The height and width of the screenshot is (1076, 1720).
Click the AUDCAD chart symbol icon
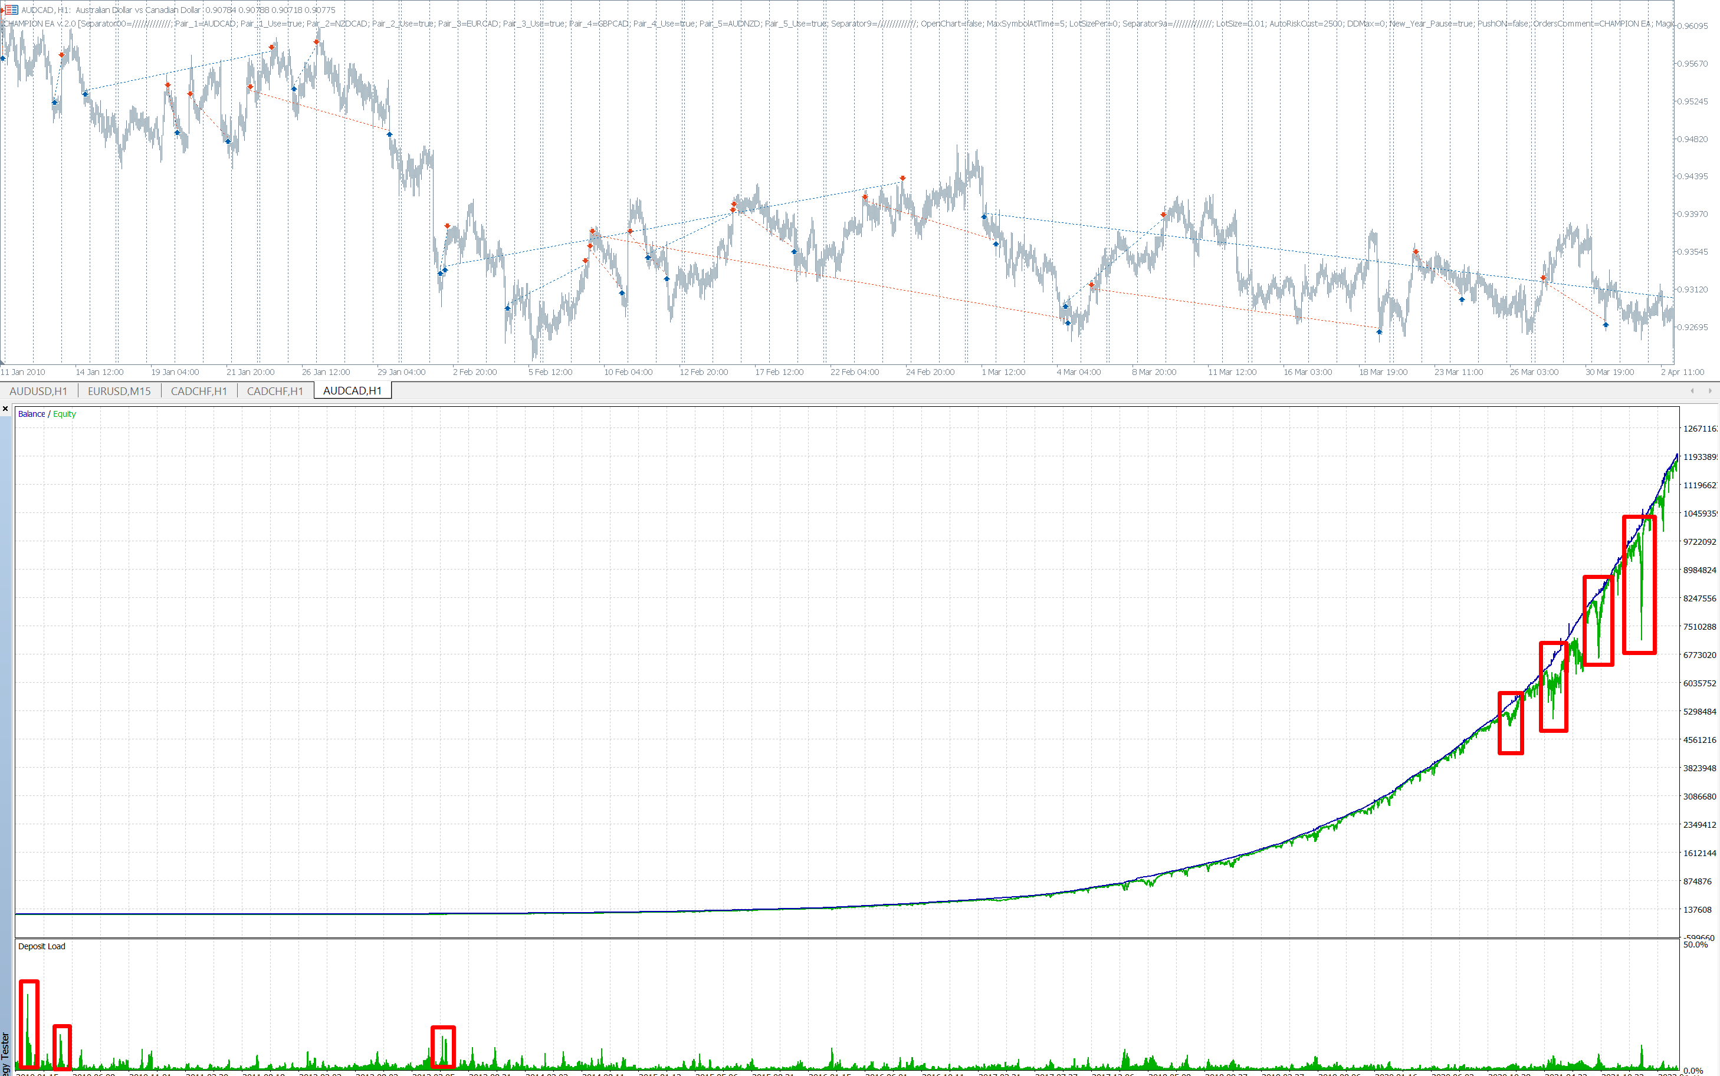[x=11, y=10]
